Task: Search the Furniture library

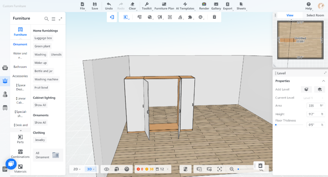Action: click(x=46, y=19)
